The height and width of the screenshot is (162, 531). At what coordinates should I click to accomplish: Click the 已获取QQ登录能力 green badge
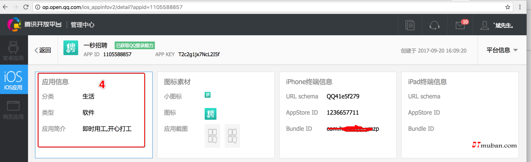(x=135, y=45)
